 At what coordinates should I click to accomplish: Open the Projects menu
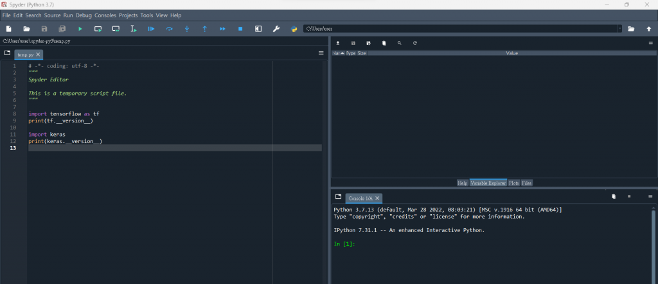[x=128, y=15]
